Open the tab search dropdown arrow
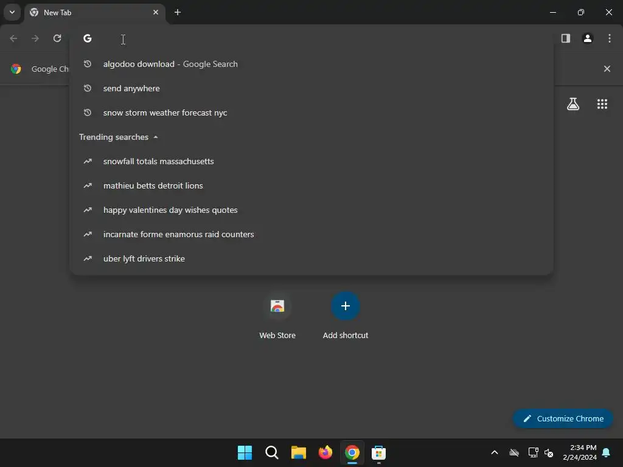Screen dimensions: 623x467 pyautogui.click(x=12, y=12)
